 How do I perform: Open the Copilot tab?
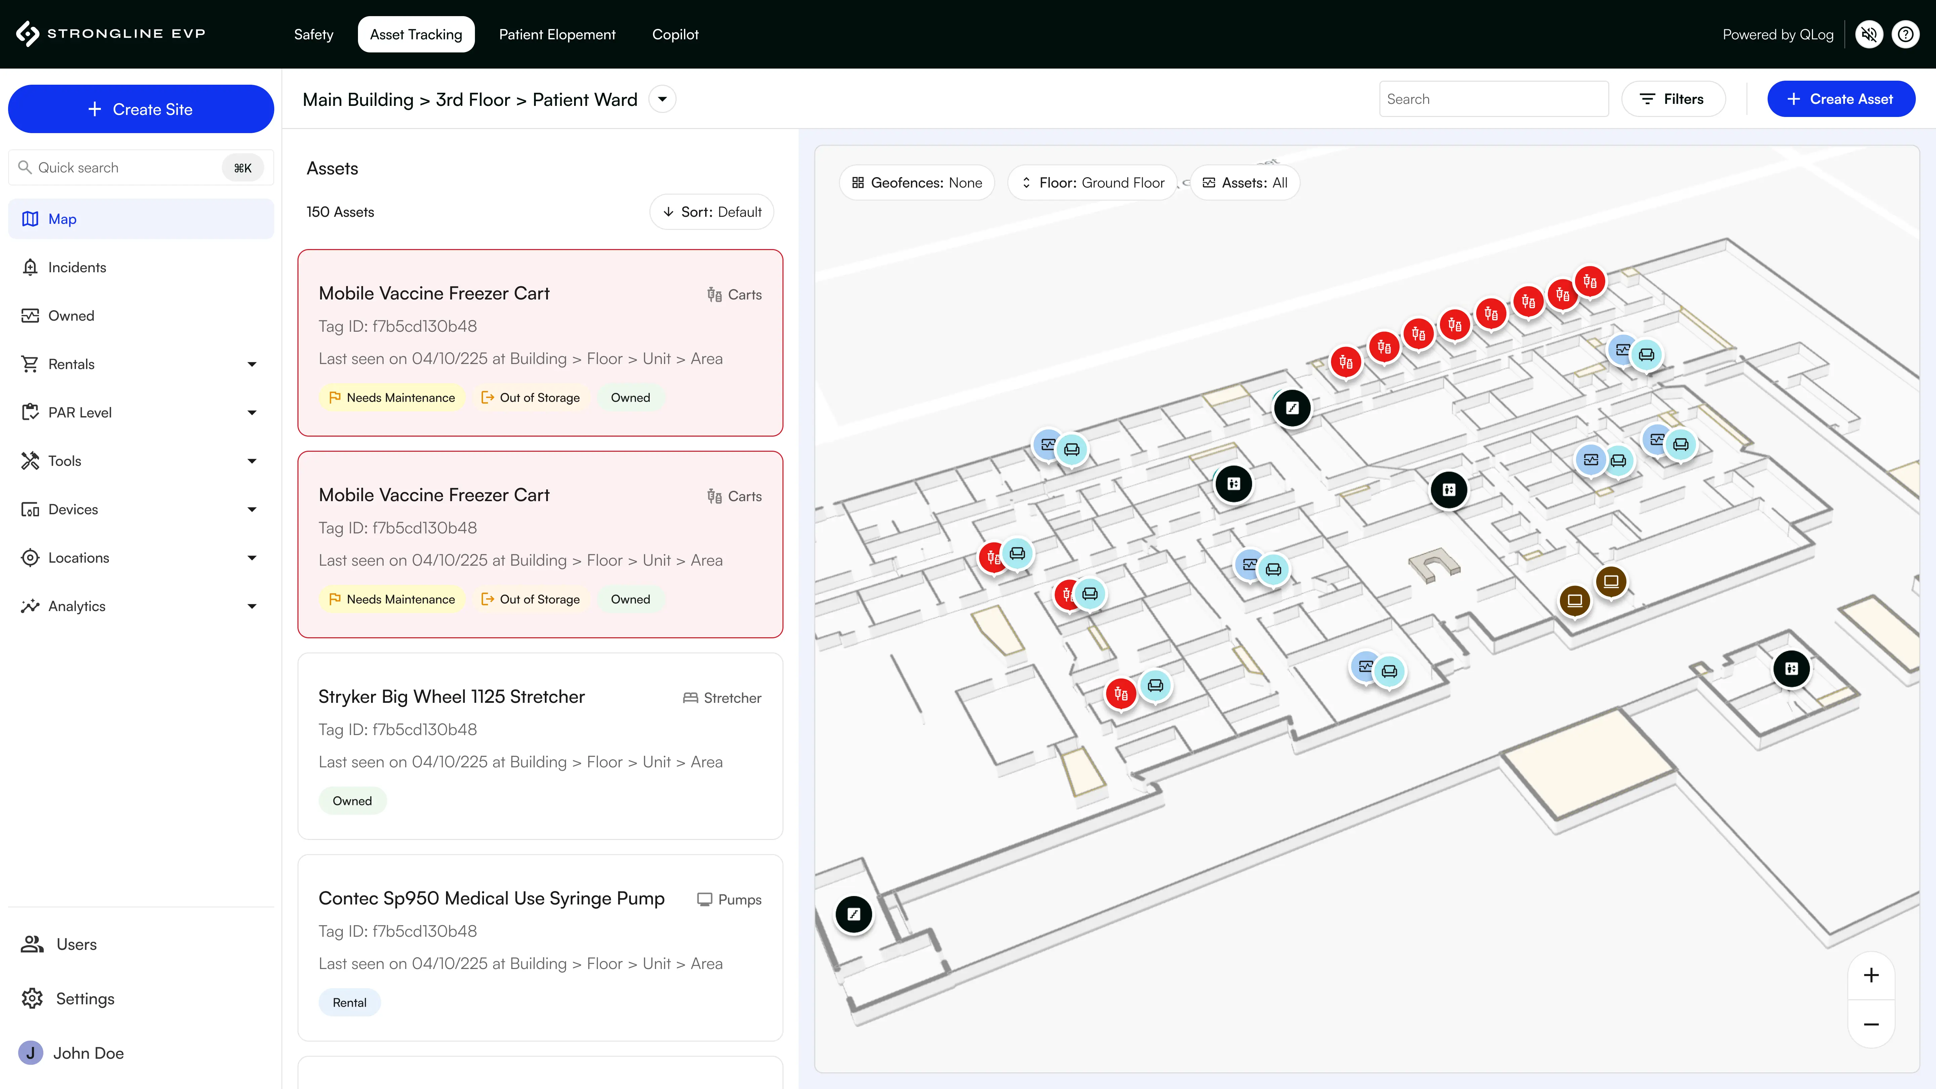[x=675, y=35]
